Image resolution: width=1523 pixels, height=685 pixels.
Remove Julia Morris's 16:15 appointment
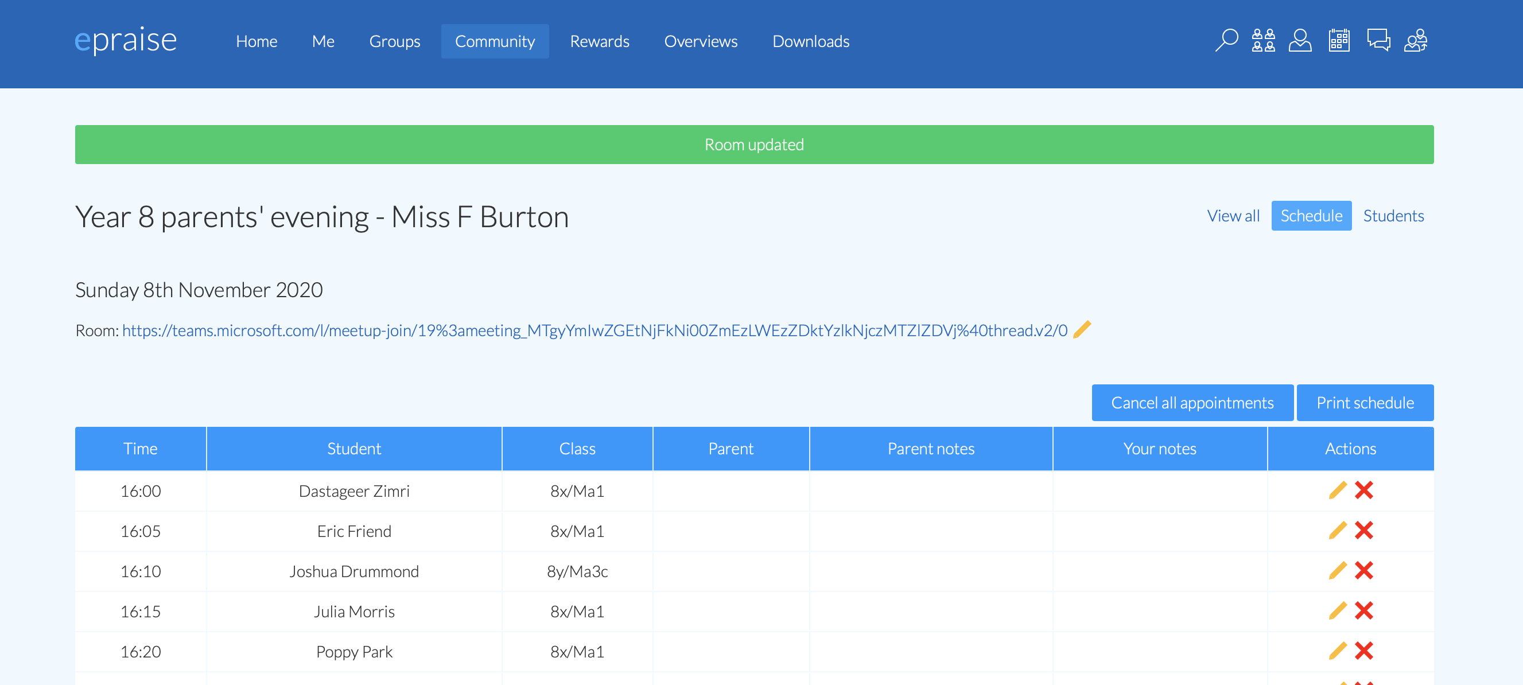click(x=1363, y=610)
